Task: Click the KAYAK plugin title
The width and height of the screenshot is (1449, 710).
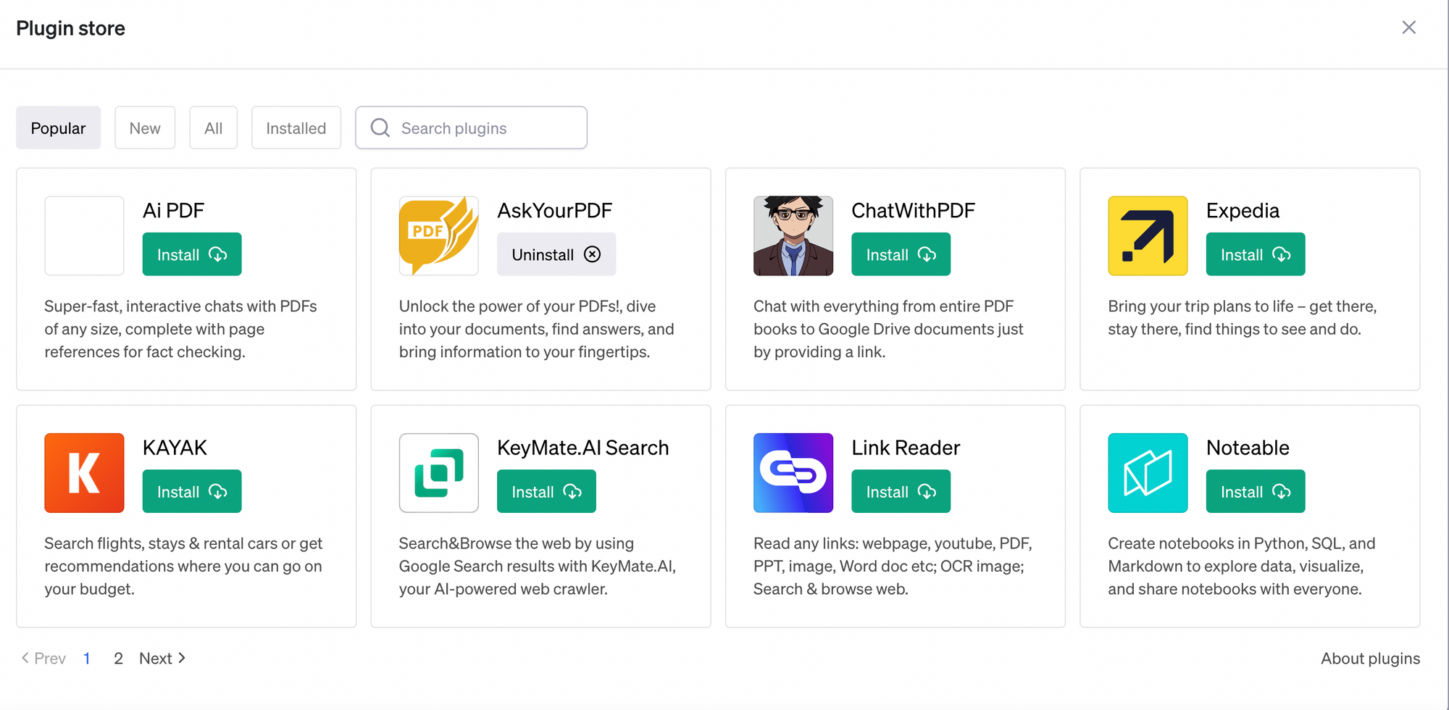Action: 175,447
